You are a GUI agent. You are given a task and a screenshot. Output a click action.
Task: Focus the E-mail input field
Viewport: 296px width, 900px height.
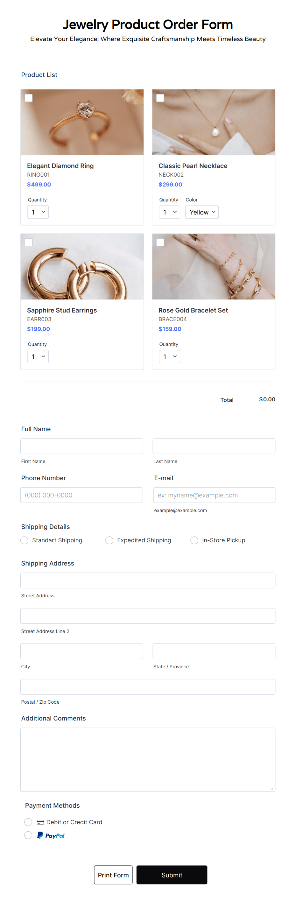pyautogui.click(x=214, y=495)
